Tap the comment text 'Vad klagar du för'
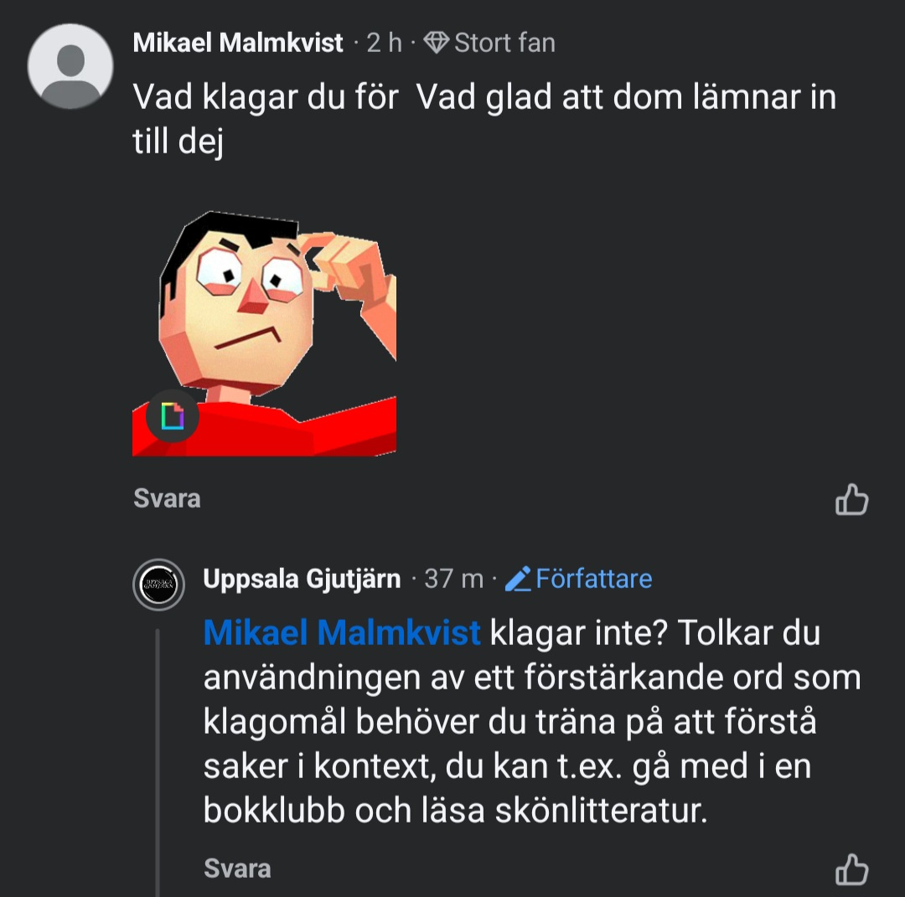Screen dimensions: 905x897 (265, 98)
